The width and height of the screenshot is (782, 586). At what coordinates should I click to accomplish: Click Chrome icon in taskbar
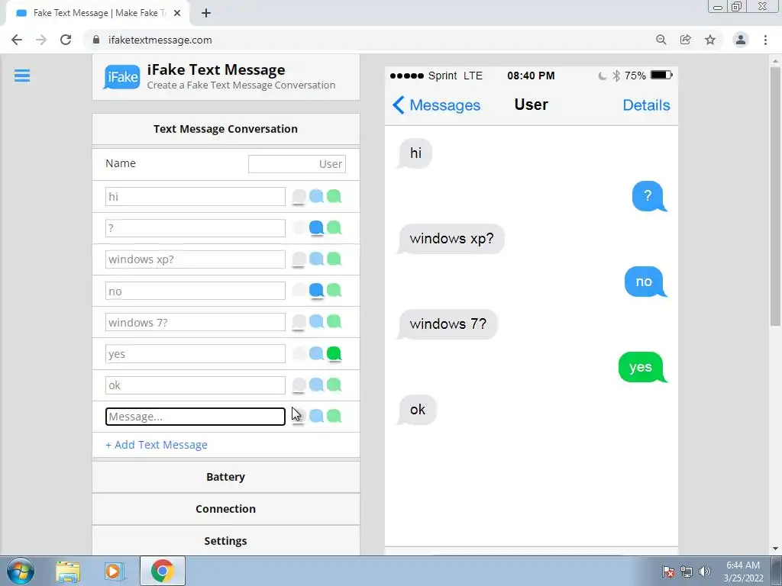click(163, 571)
